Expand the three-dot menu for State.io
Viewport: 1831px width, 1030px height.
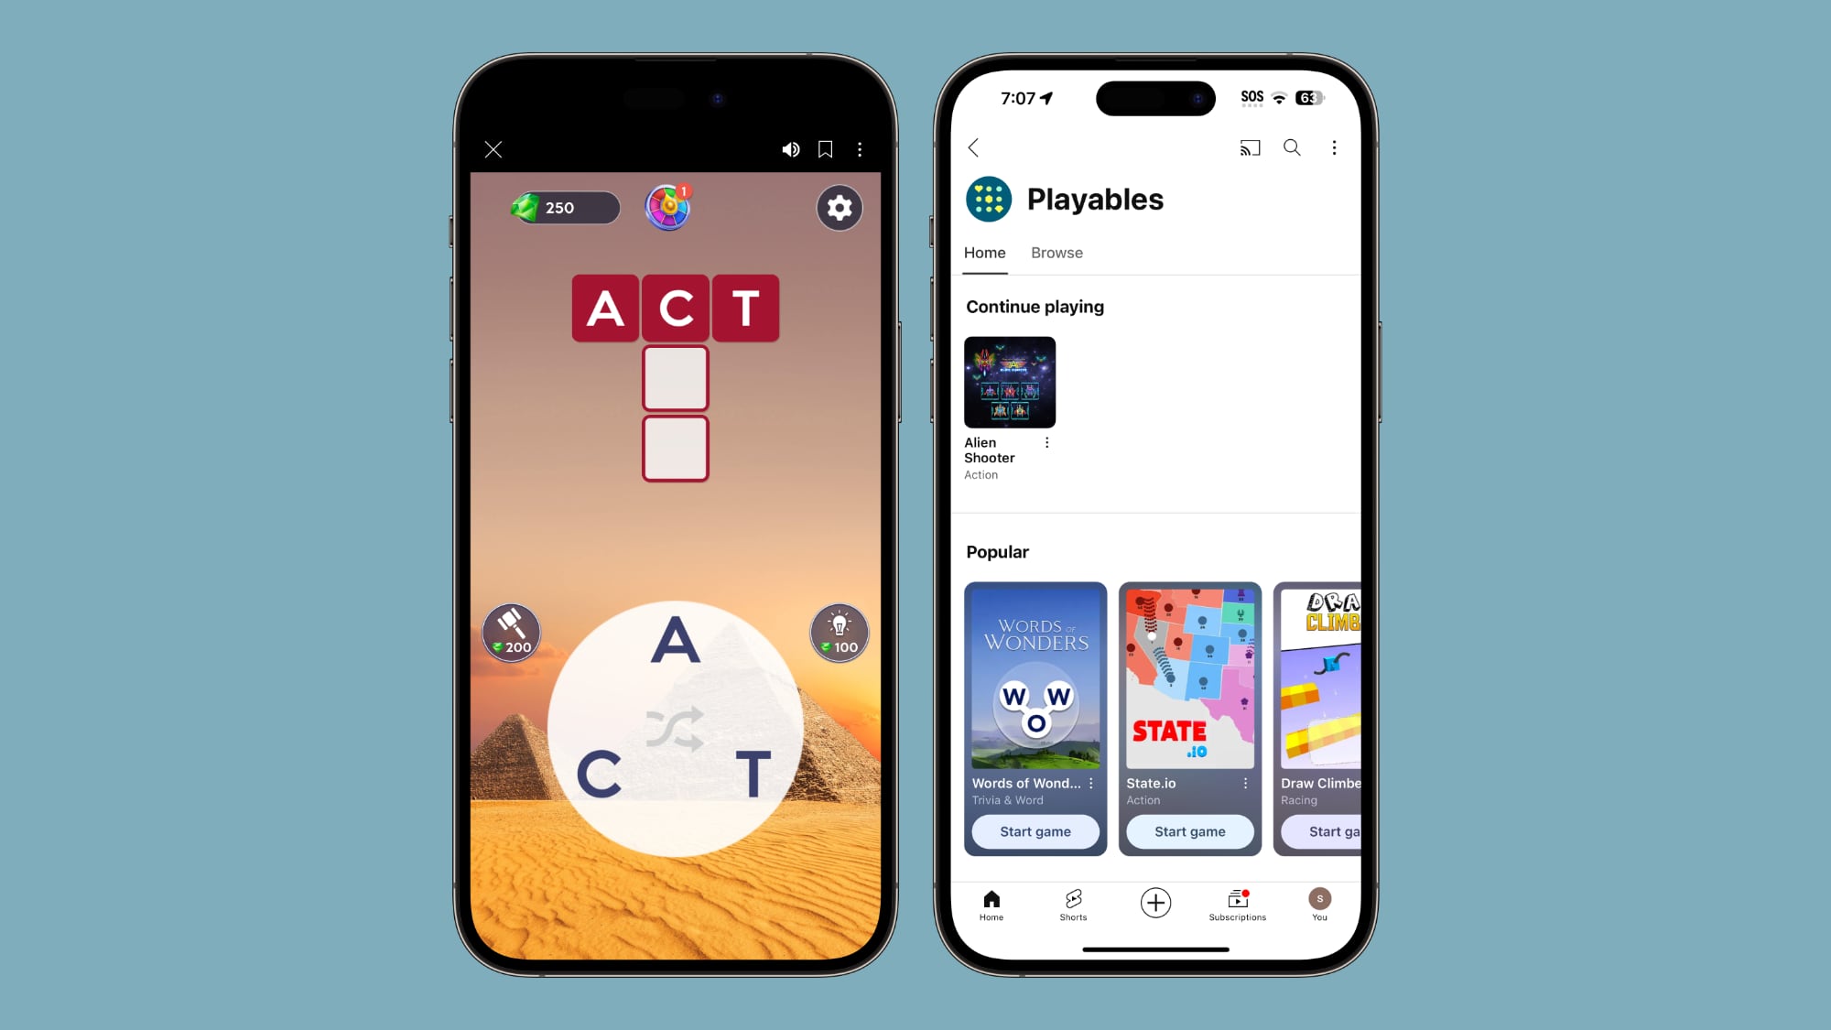click(1245, 784)
